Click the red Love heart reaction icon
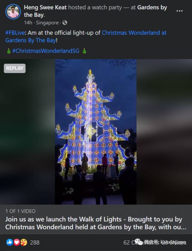 (17, 242)
